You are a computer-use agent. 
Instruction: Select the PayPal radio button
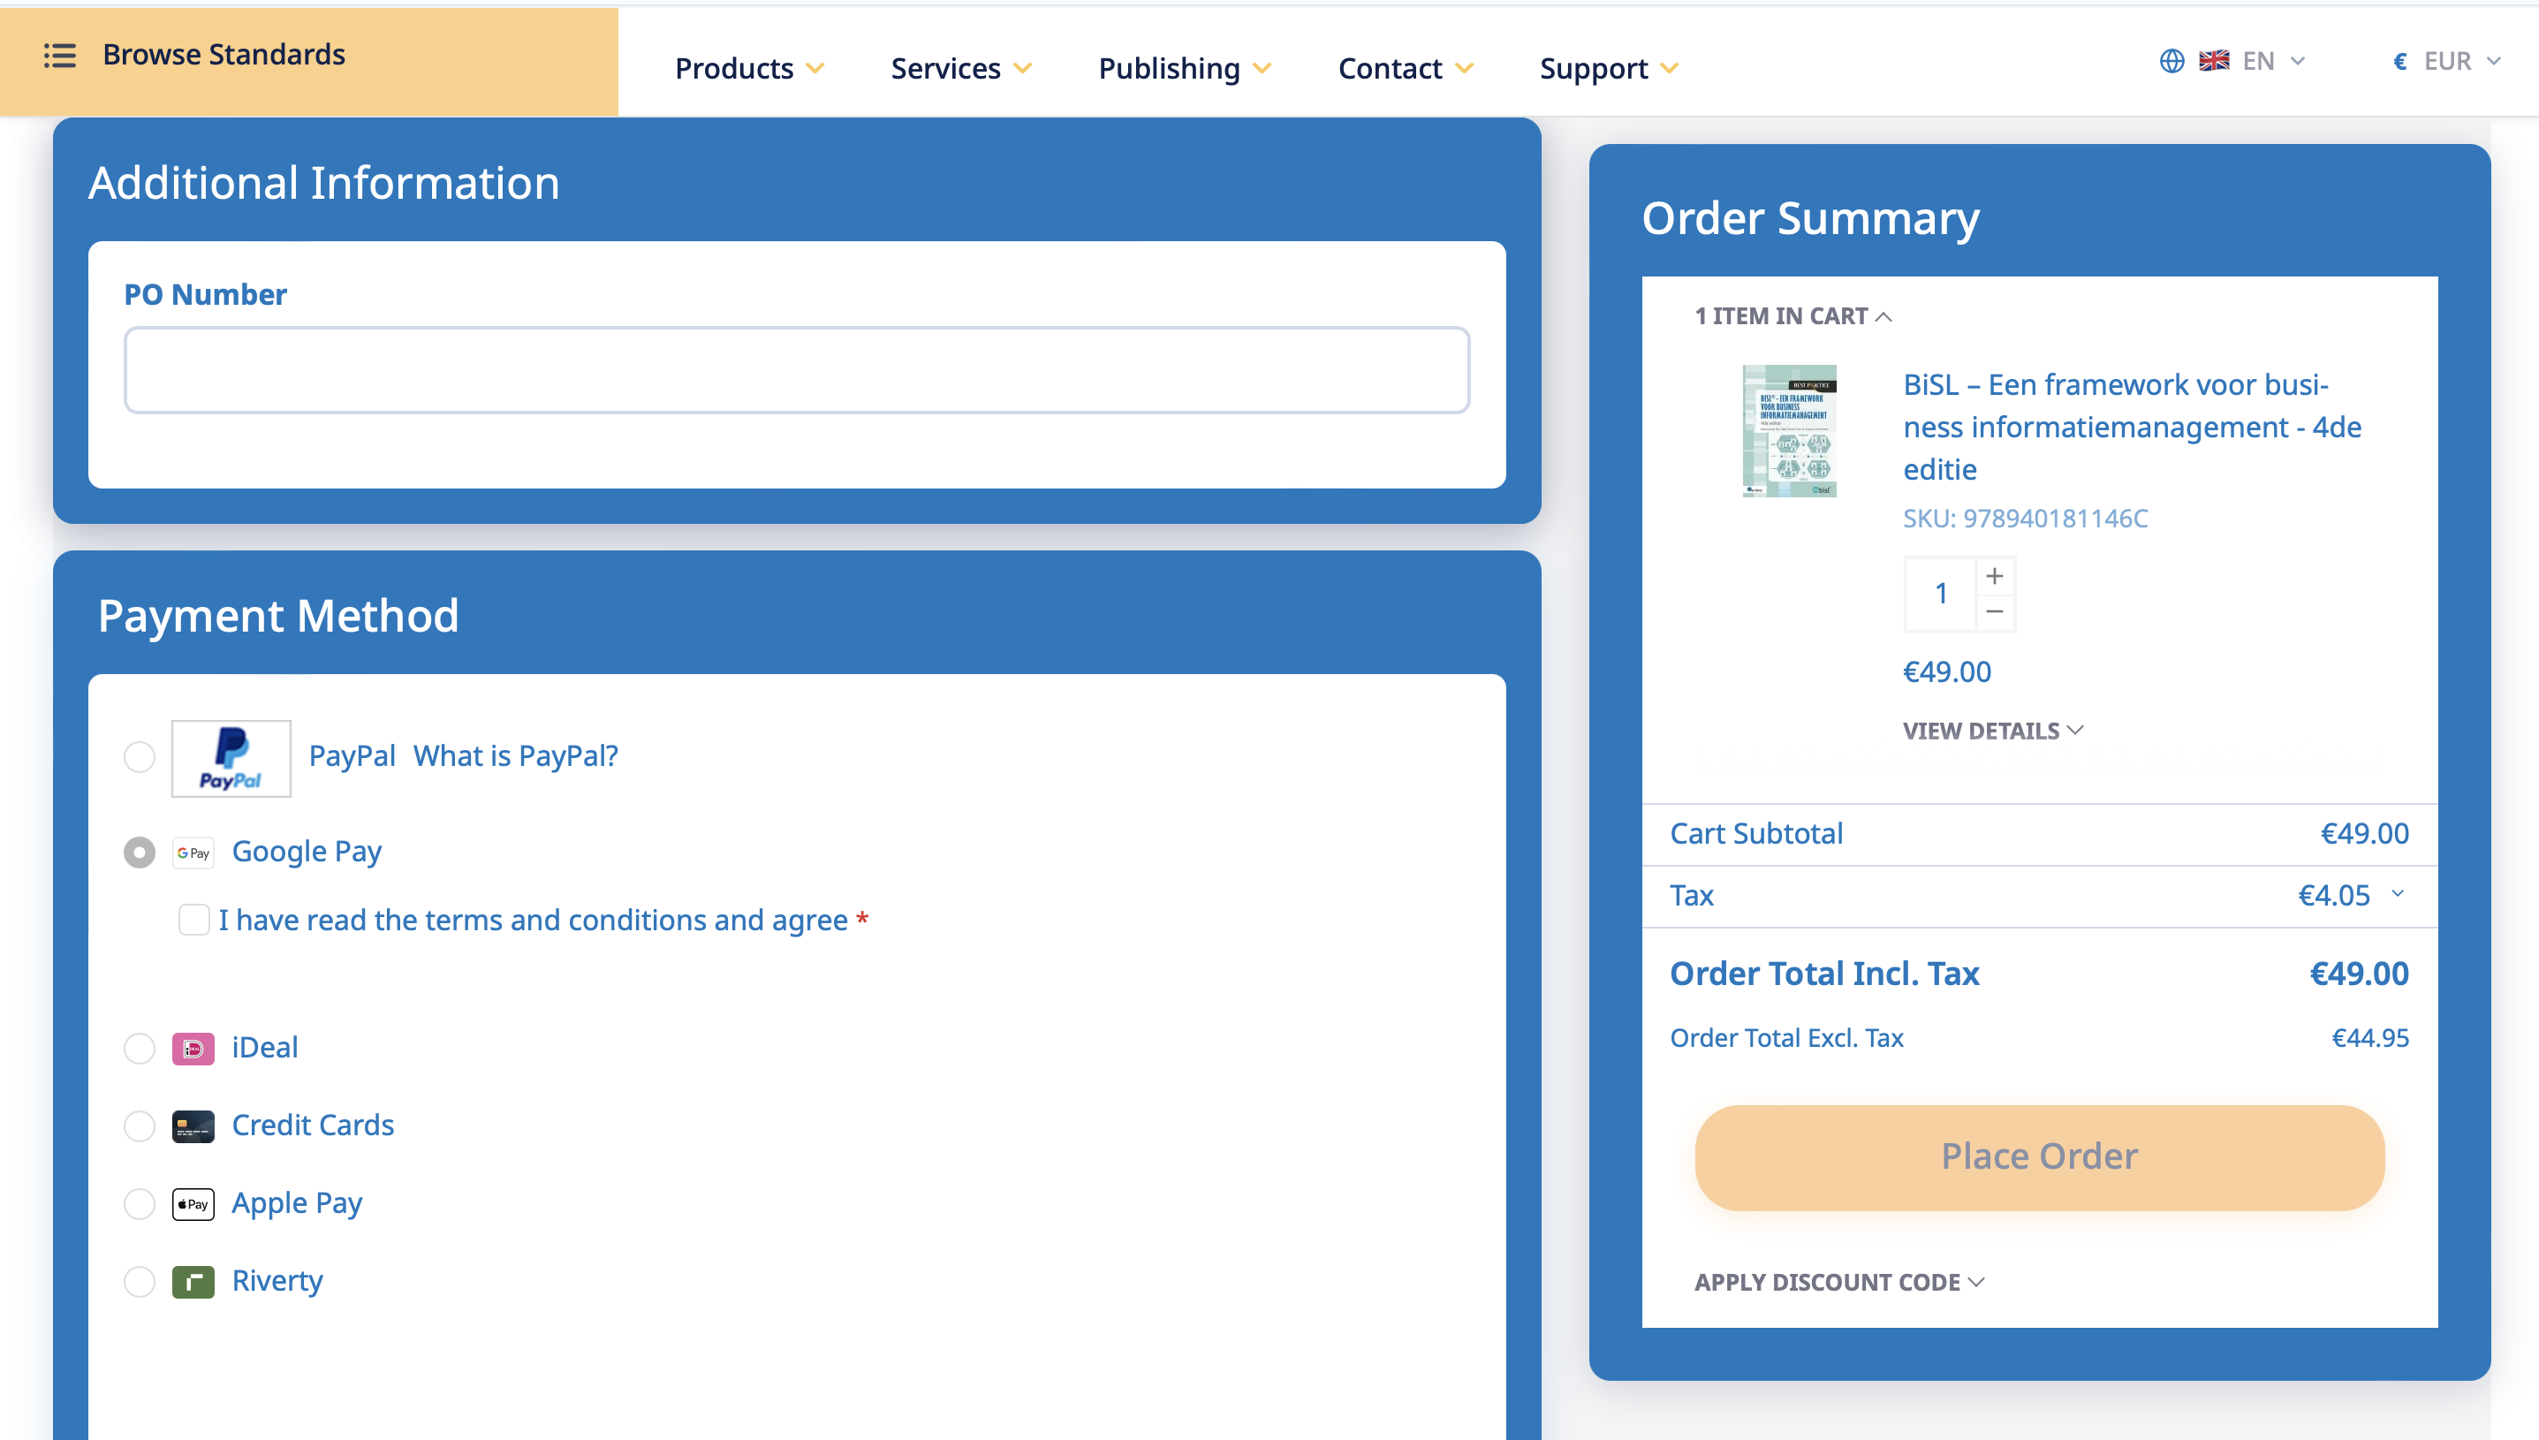(140, 758)
